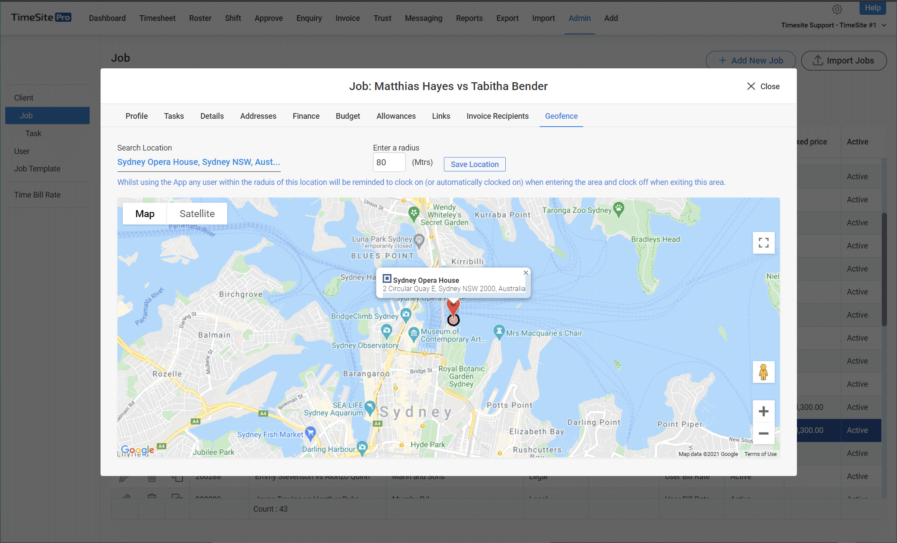Click Taronga Zoo Sydney map marker
Viewport: 897px width, 543px height.
(618, 209)
